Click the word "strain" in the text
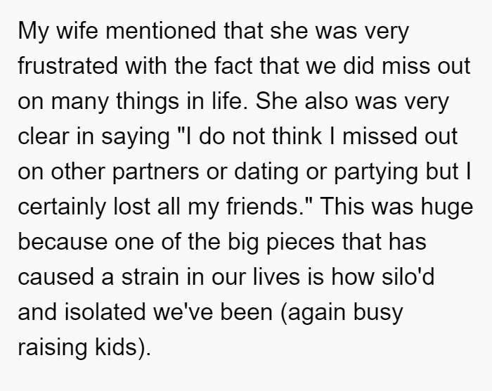This screenshot has width=492, height=391. (150, 277)
